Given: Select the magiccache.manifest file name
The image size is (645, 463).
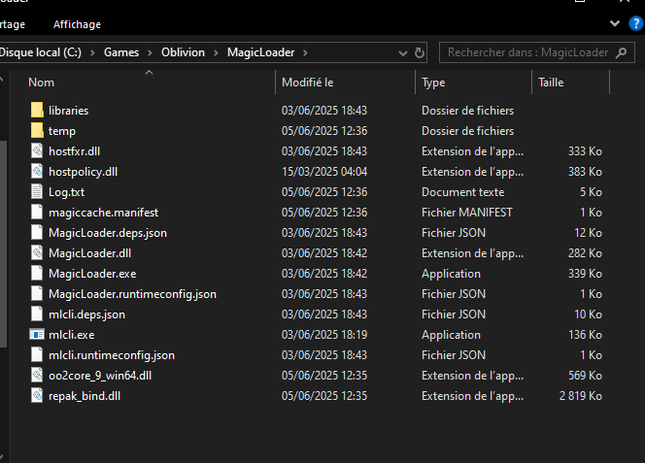Looking at the screenshot, I should coord(104,213).
